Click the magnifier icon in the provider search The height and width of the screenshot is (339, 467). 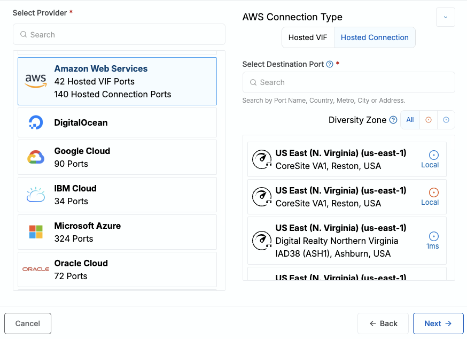[24, 34]
